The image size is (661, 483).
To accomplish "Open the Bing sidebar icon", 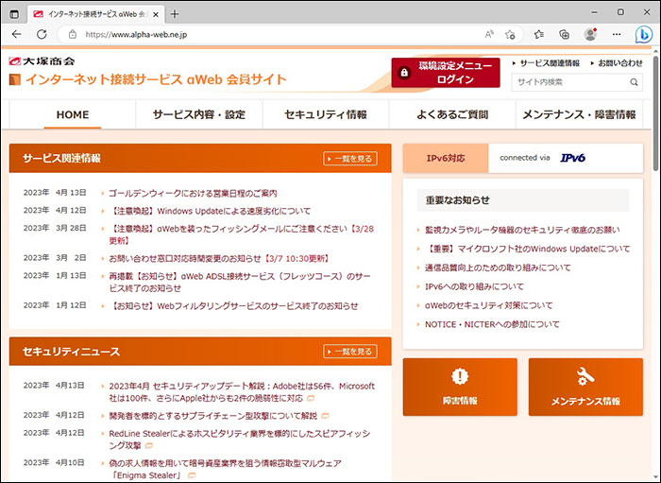I will (x=644, y=35).
